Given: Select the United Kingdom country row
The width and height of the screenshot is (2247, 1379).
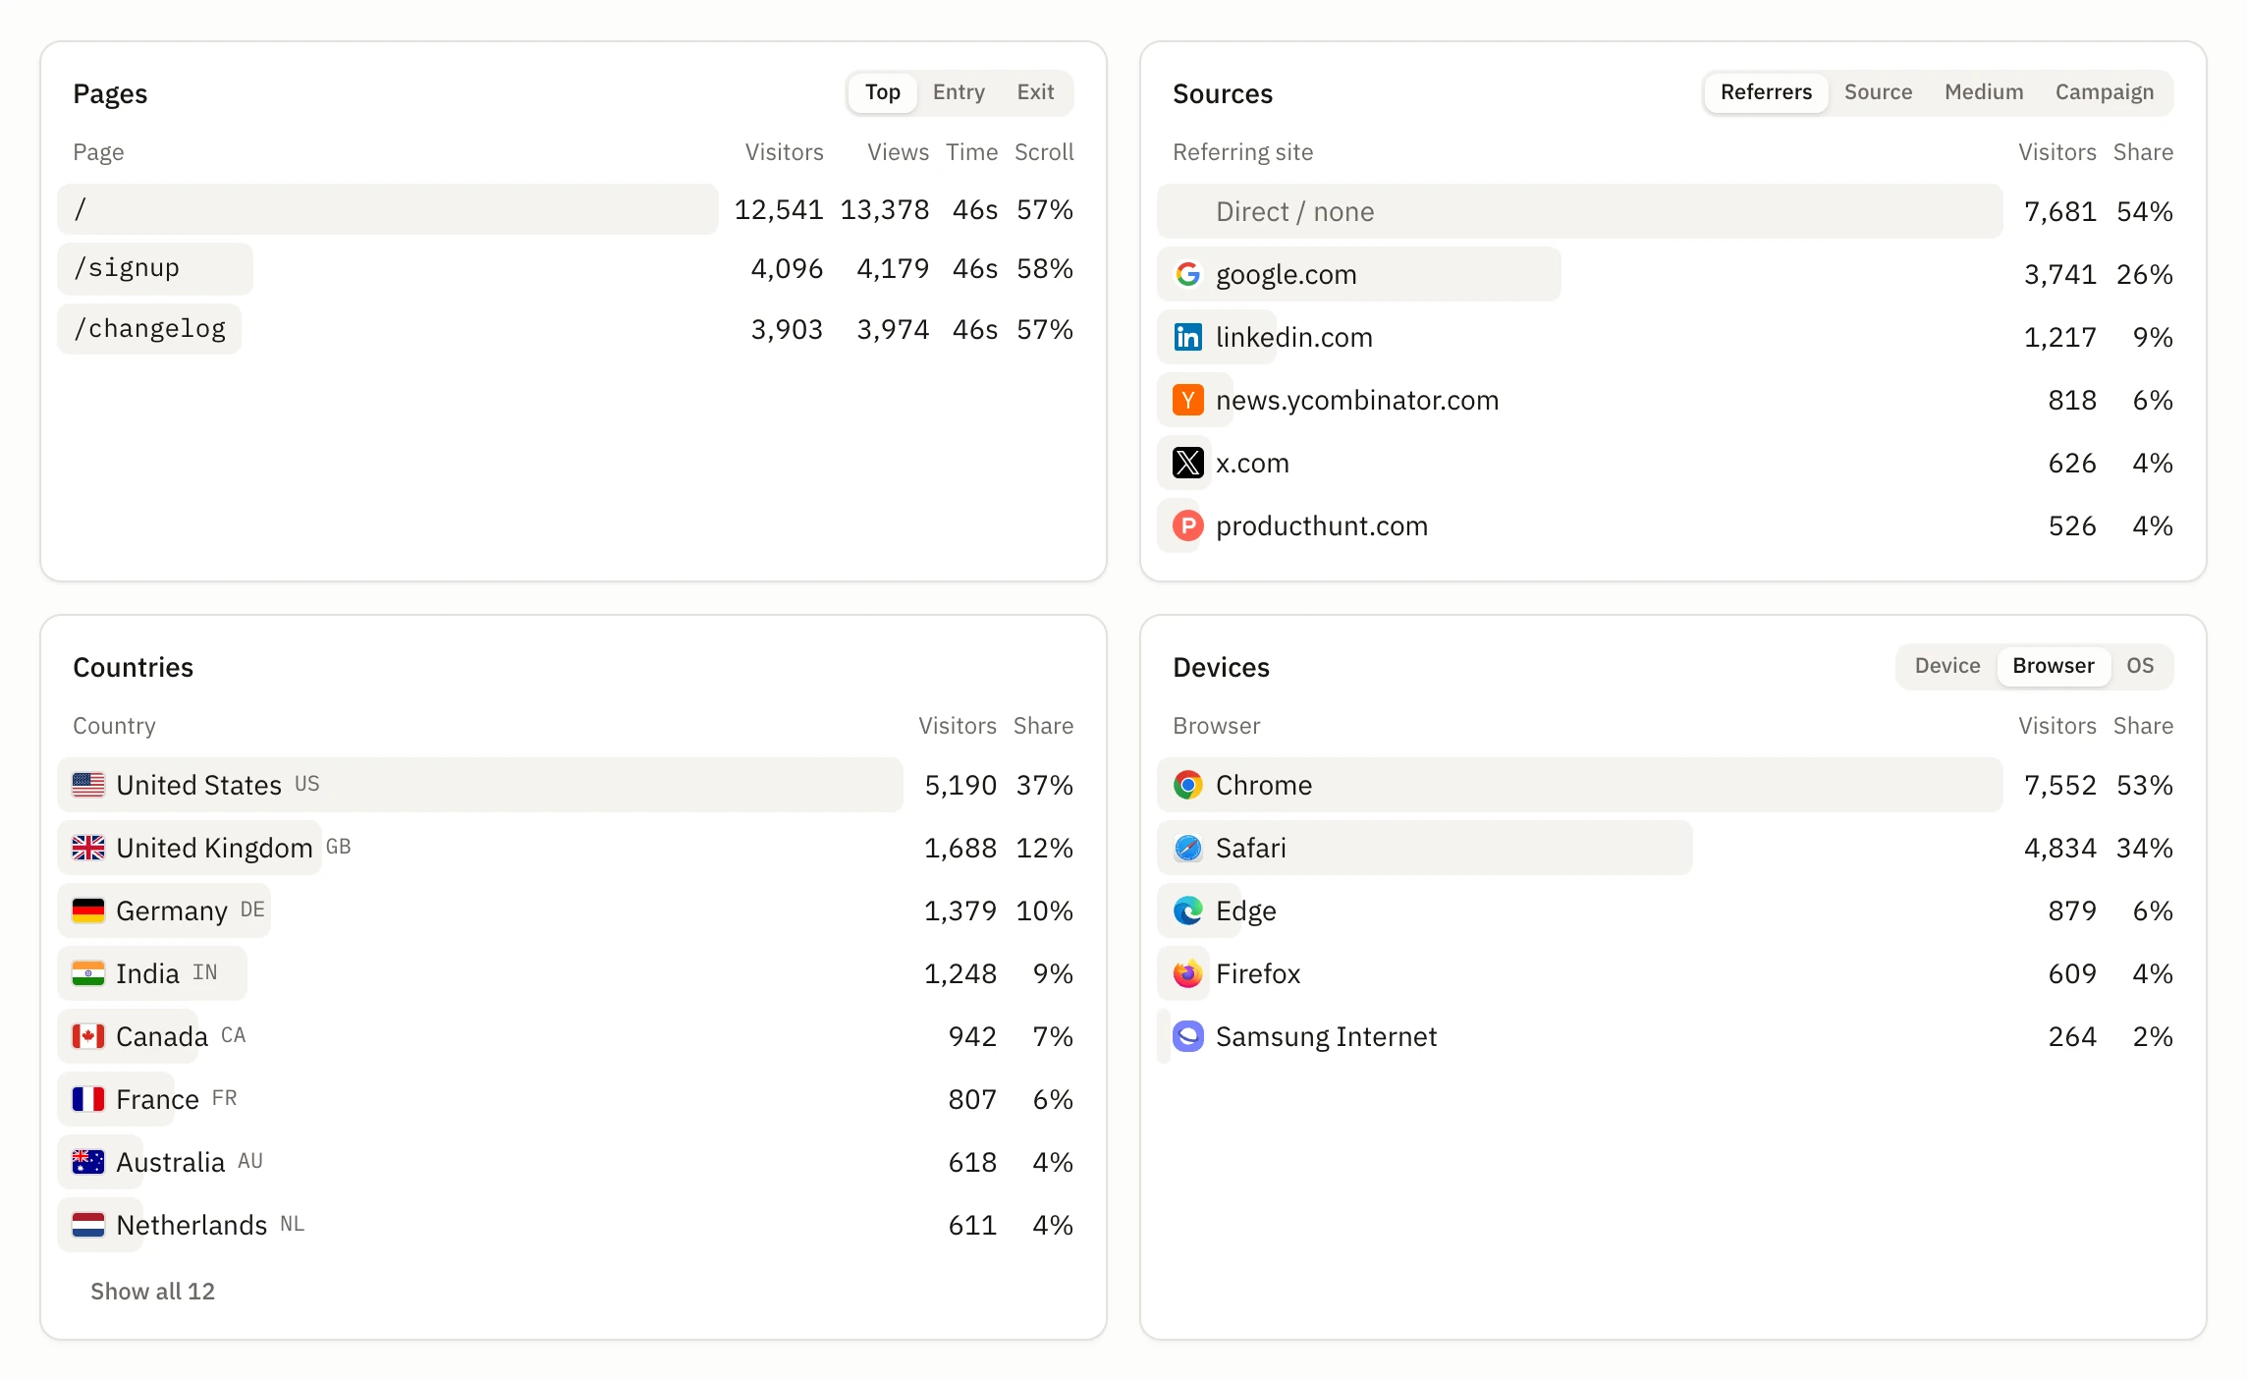Looking at the screenshot, I should [x=574, y=848].
